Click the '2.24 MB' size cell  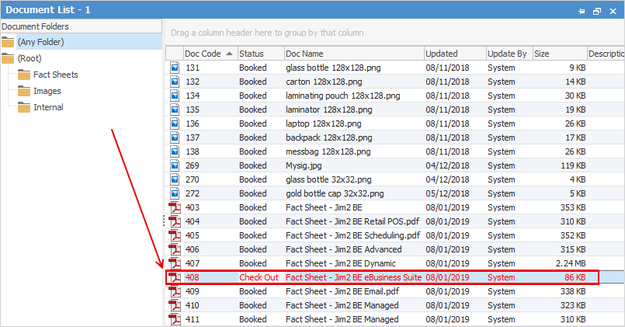(571, 263)
